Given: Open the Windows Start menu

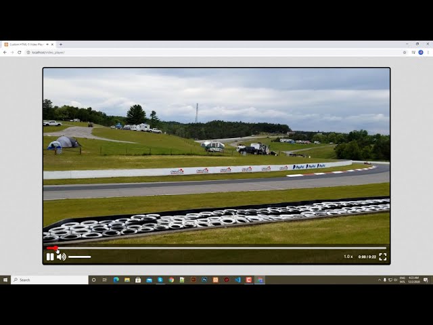Looking at the screenshot, I should point(5,280).
